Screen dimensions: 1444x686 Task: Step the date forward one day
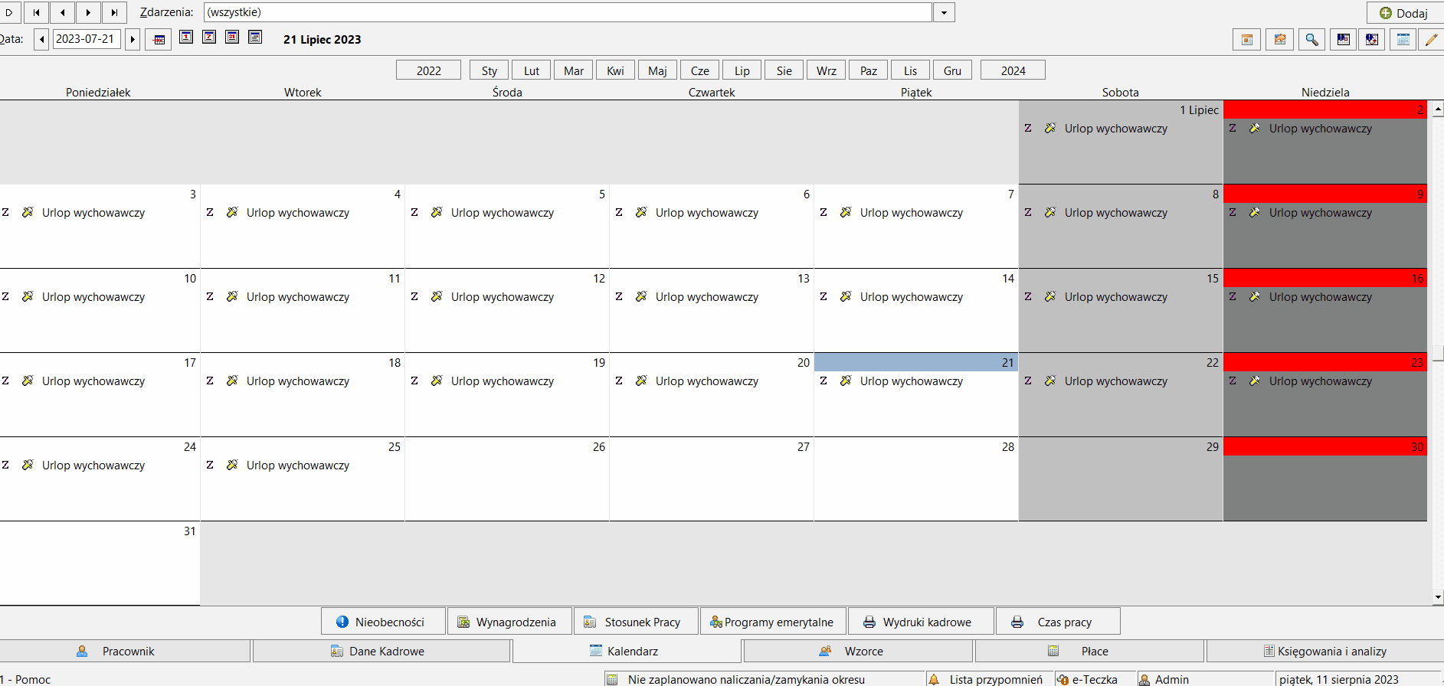[133, 39]
